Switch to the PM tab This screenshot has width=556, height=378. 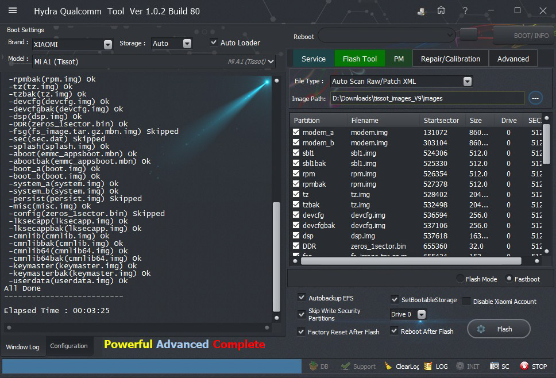399,59
